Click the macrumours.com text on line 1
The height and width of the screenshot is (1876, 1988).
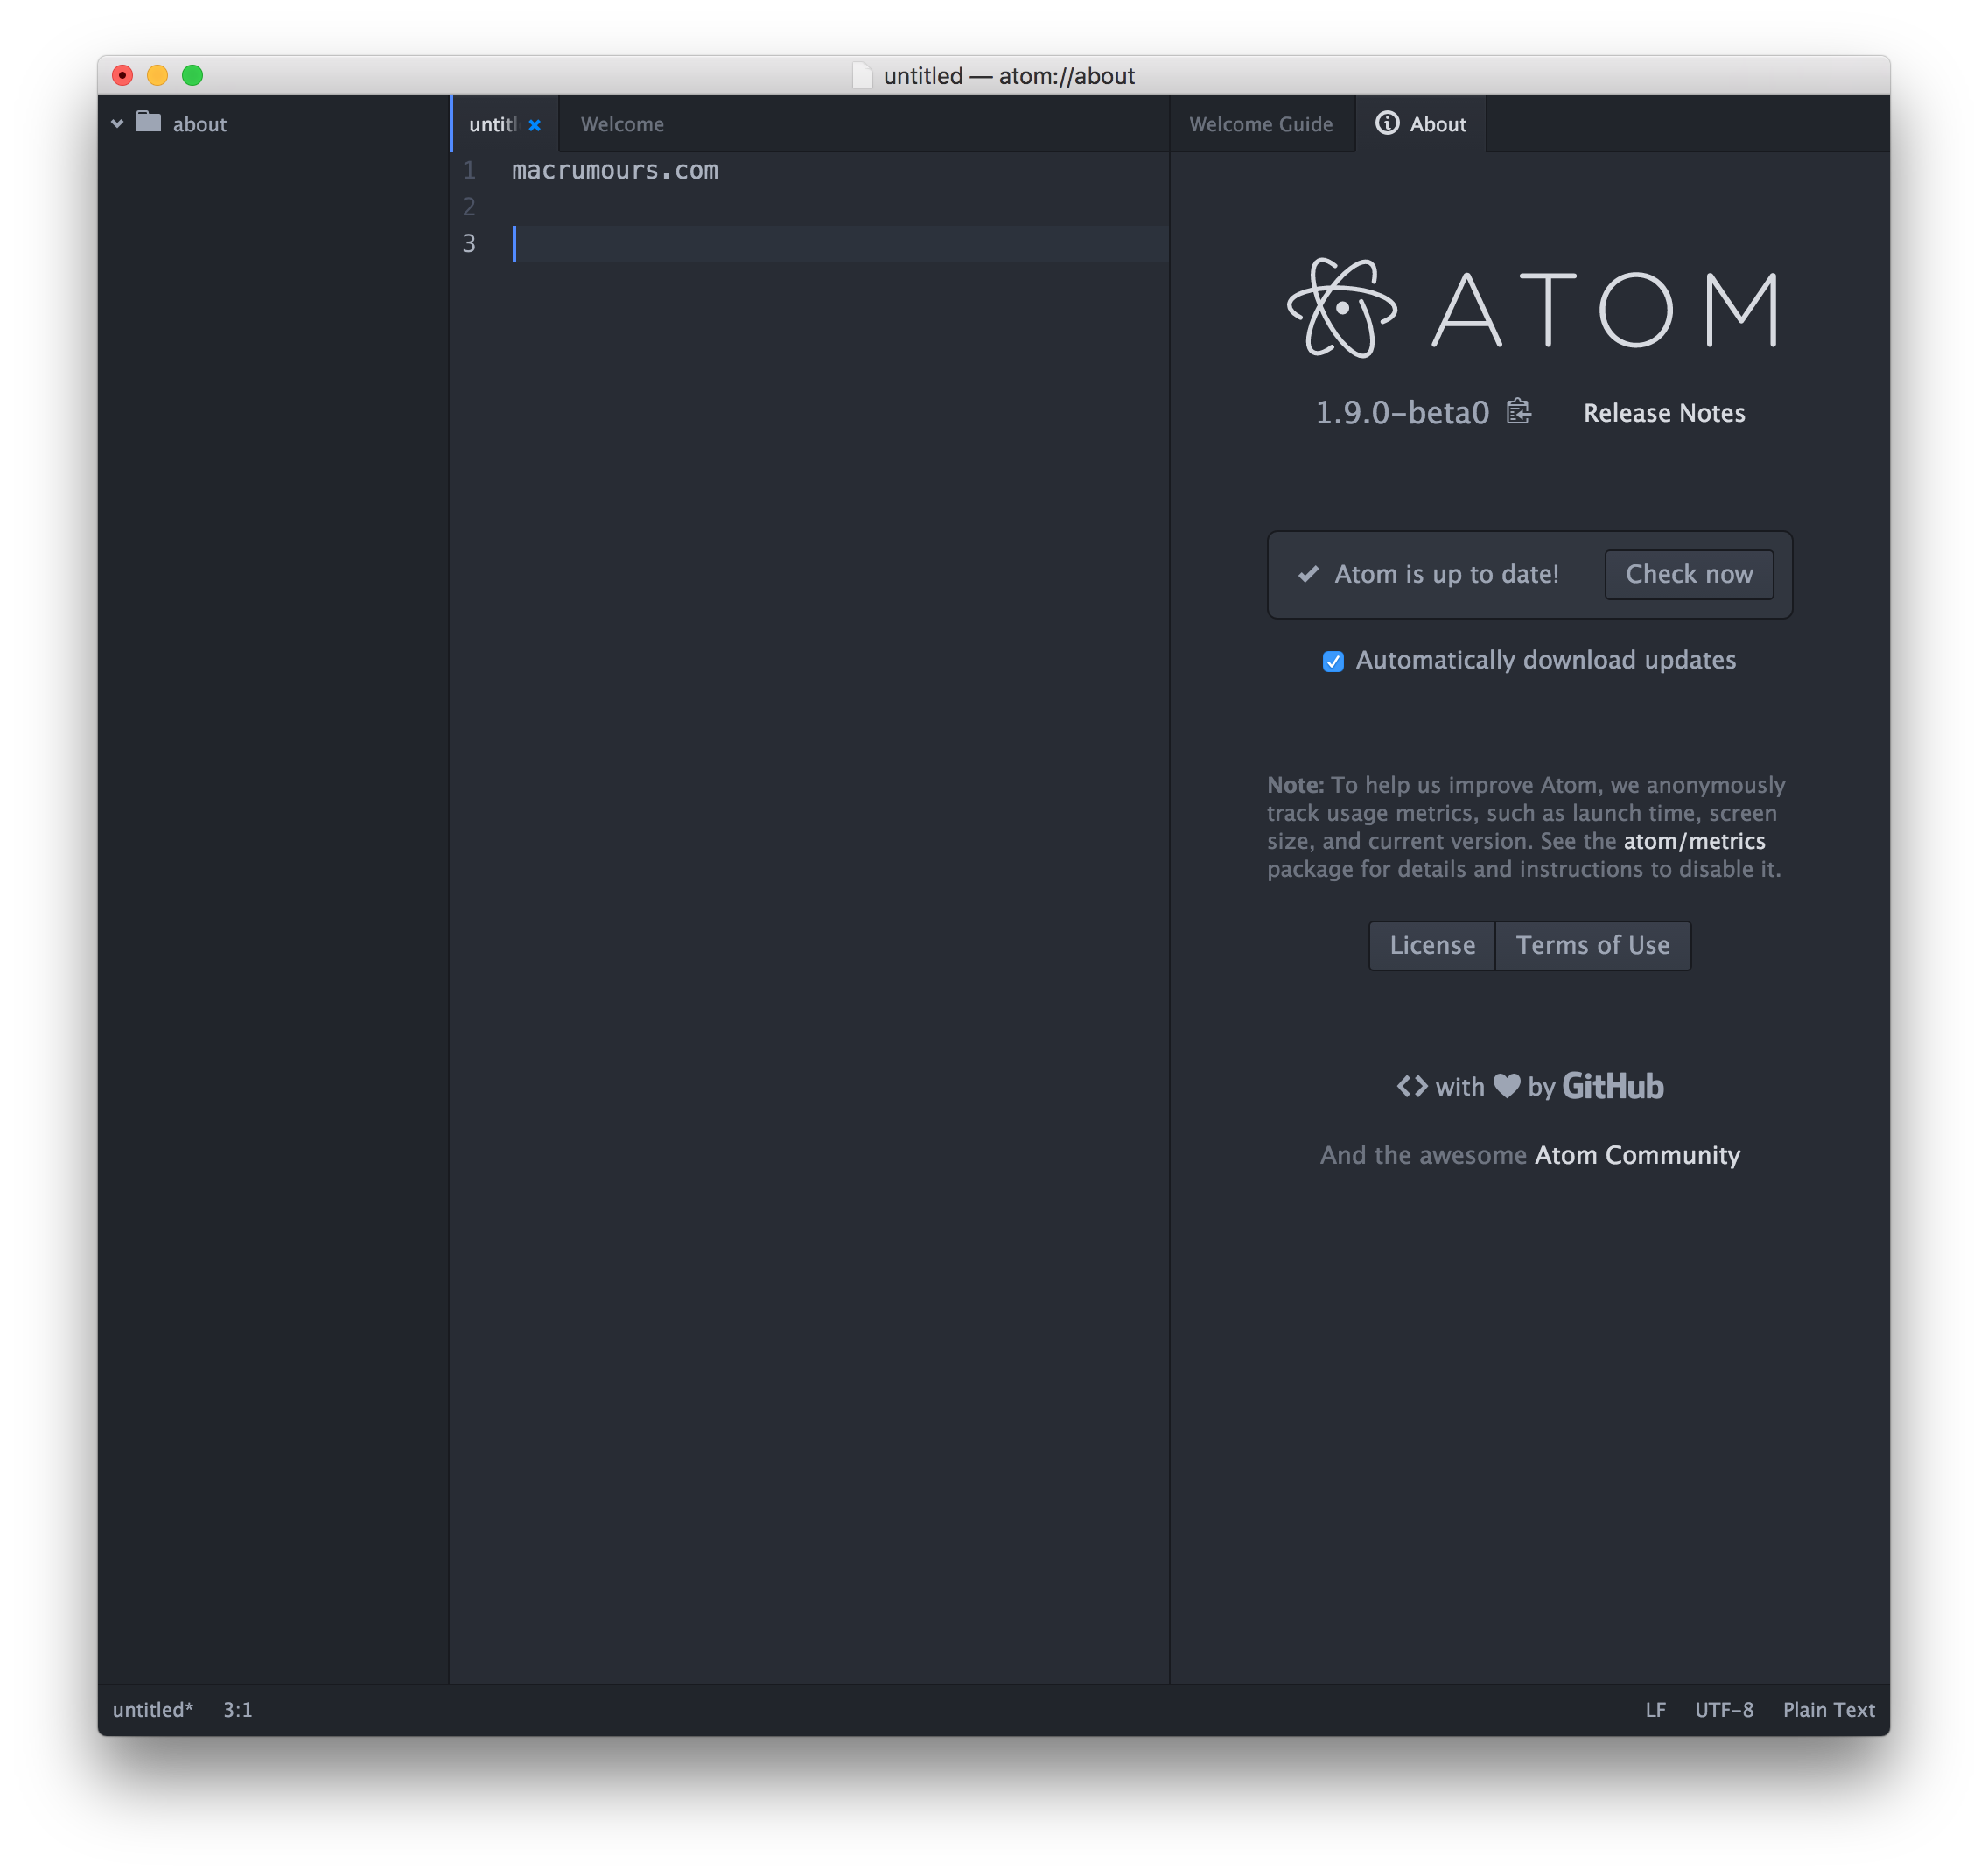click(615, 171)
